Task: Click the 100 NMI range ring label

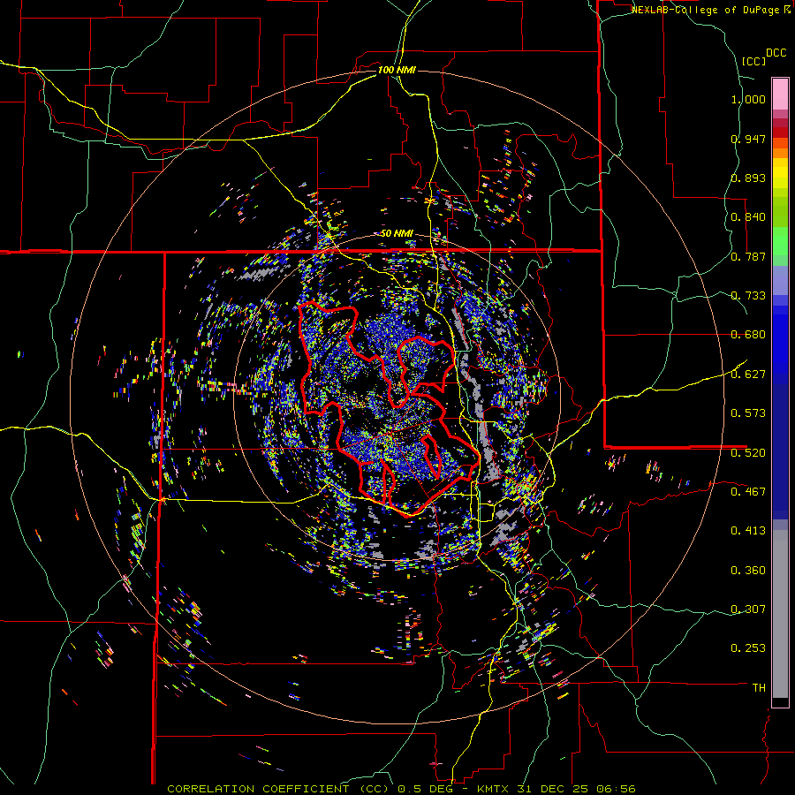Action: 397,70
